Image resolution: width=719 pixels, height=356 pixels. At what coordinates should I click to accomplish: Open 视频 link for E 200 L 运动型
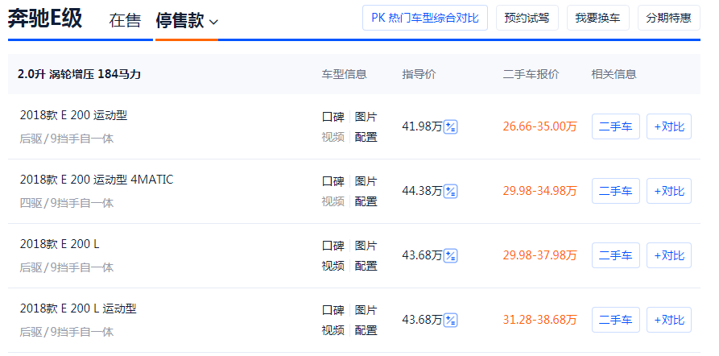pyautogui.click(x=333, y=330)
